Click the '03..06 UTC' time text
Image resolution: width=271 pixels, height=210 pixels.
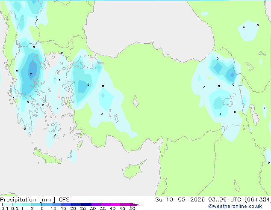click(224, 200)
